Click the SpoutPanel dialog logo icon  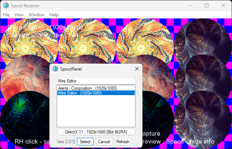click(x=55, y=69)
